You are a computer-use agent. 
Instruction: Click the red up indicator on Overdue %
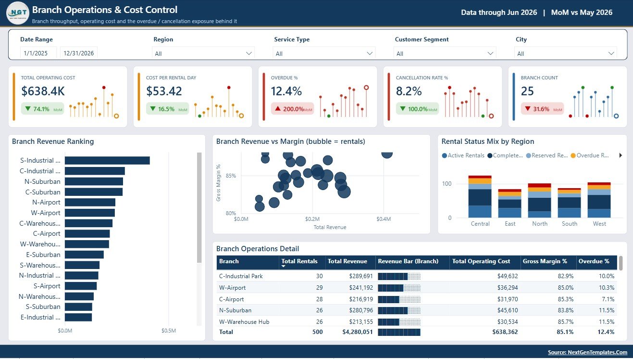(277, 109)
